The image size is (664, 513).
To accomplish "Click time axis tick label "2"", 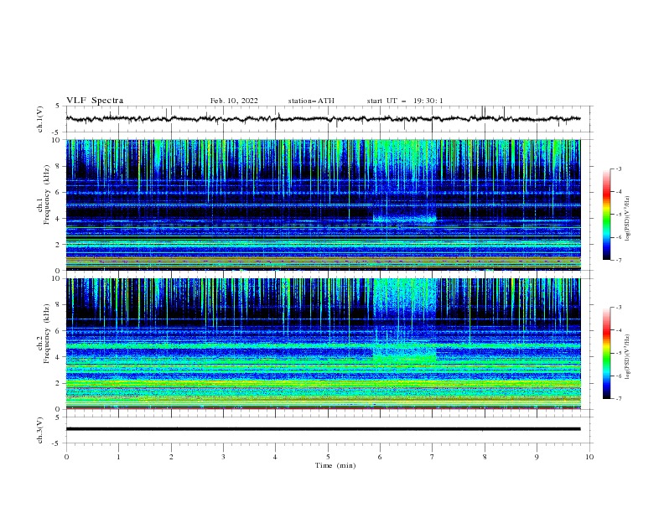I will click(x=171, y=457).
